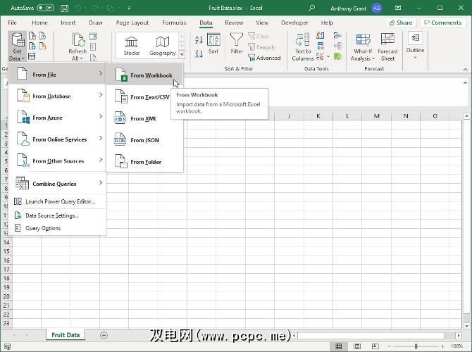
Task: Toggle the Filter funnel button
Action: pyautogui.click(x=237, y=44)
